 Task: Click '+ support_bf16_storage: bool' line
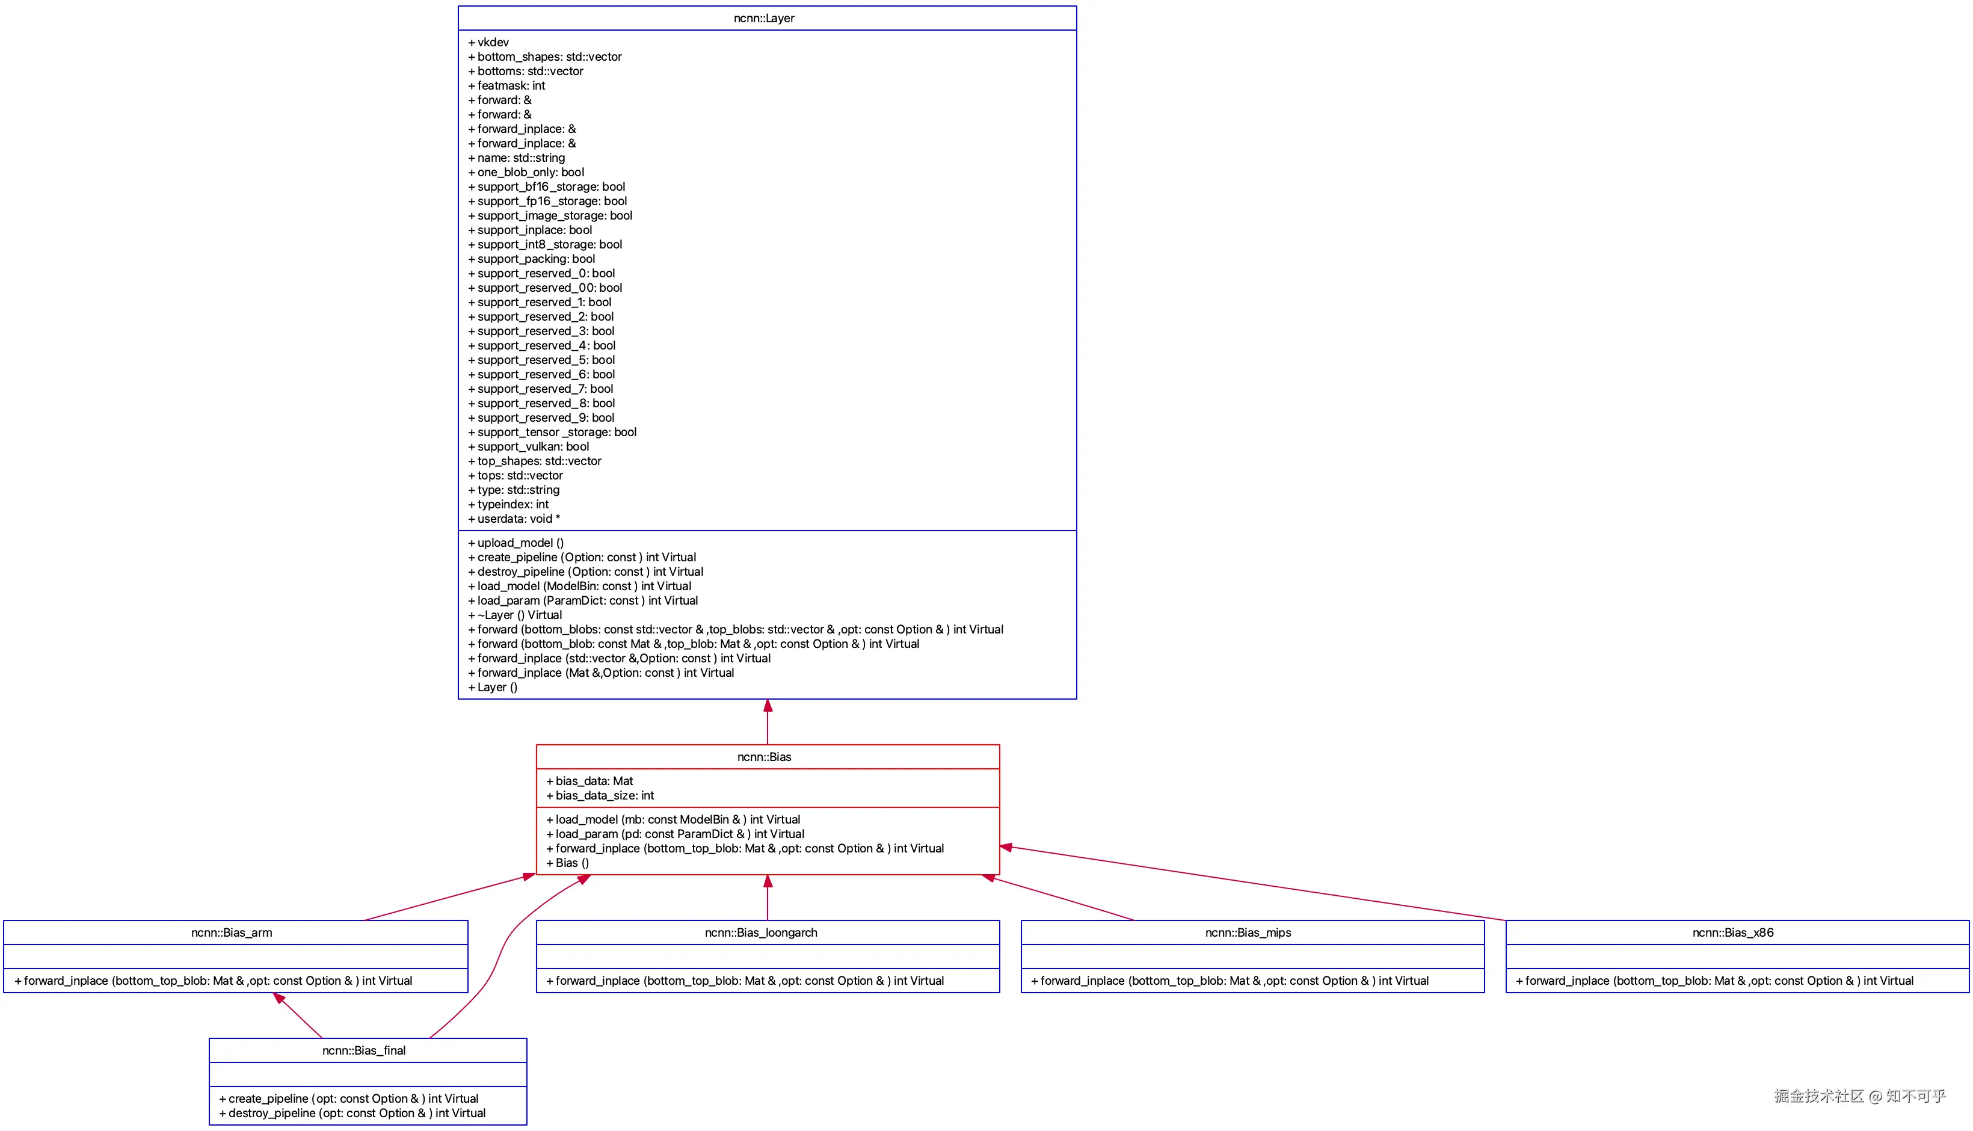click(546, 186)
